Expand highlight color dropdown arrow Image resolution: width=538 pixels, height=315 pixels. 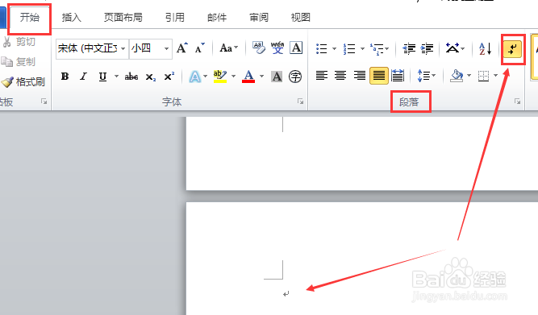[234, 77]
